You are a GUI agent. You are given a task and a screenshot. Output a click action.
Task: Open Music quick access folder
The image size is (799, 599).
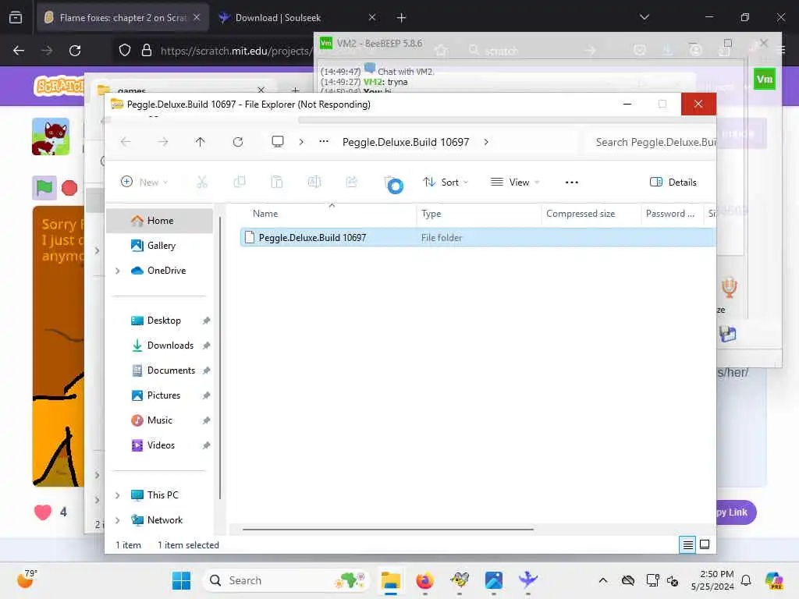[x=159, y=420]
